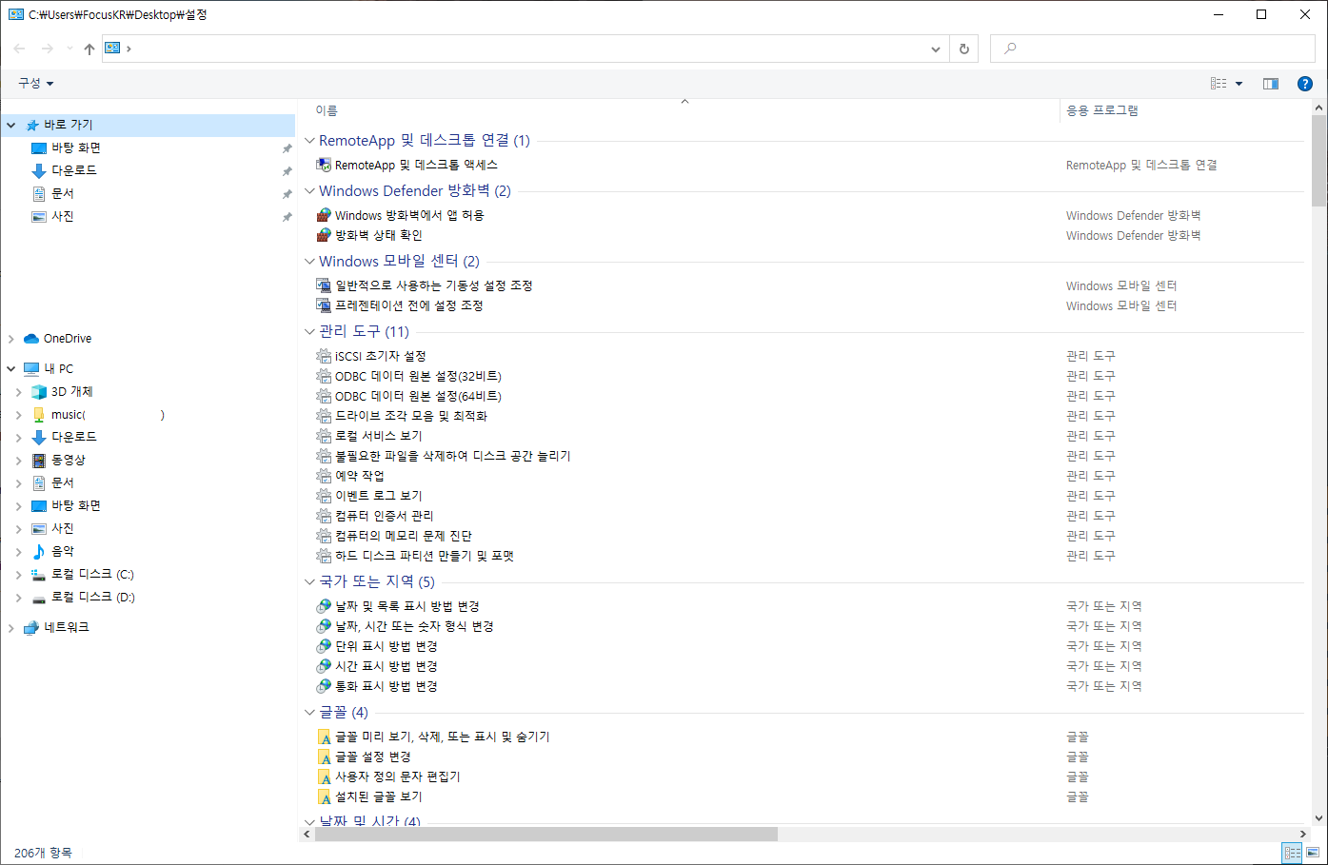
Task: Click the 3D 개체 icon
Action: (x=39, y=392)
